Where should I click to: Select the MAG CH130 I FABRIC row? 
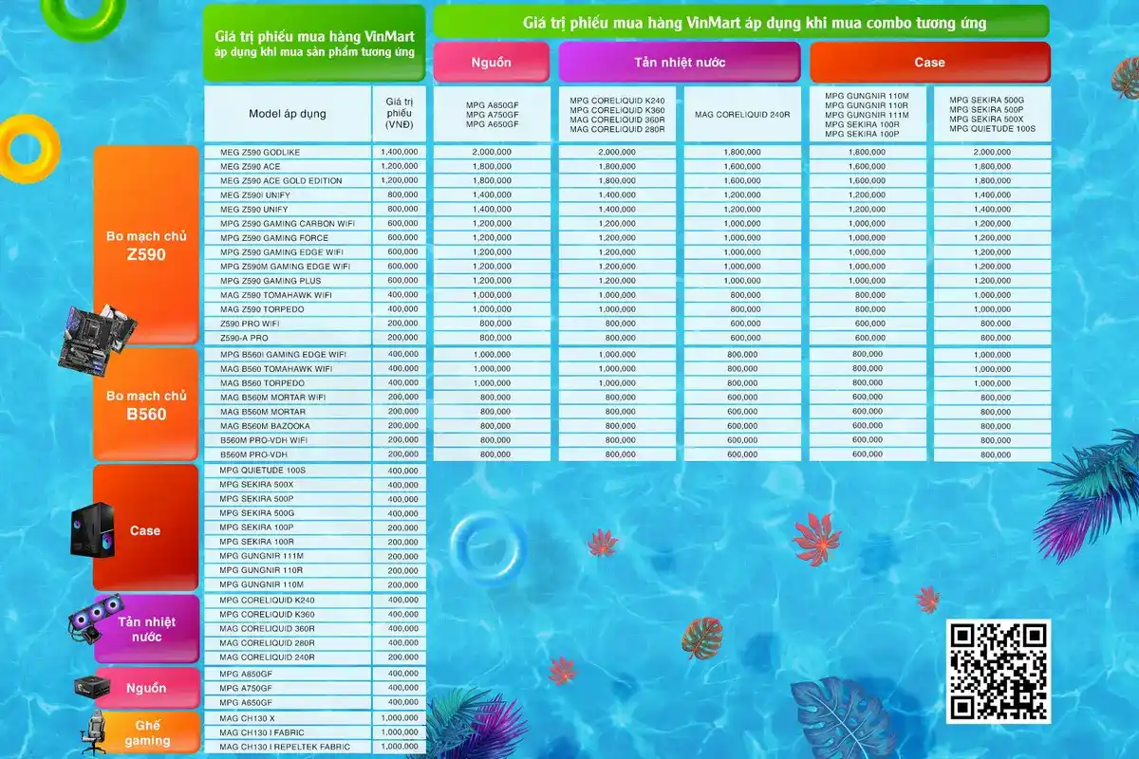tap(315, 732)
